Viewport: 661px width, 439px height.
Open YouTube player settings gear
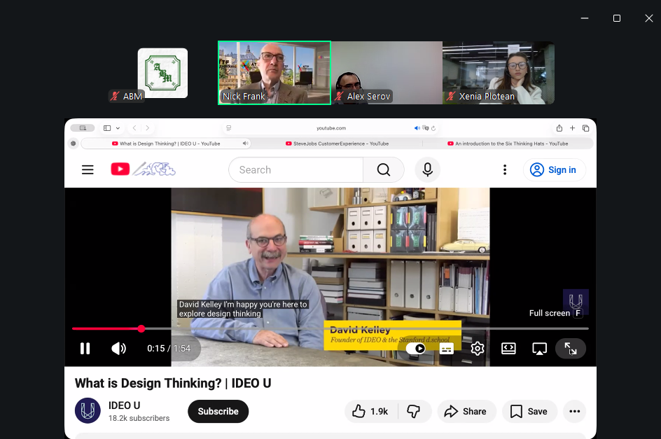pos(478,348)
